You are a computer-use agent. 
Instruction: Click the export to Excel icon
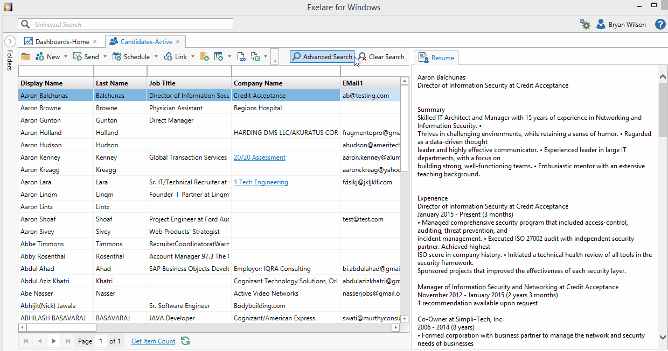pyautogui.click(x=256, y=56)
